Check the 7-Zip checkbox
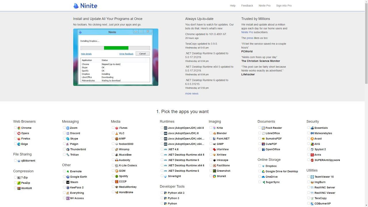Screen dimensions: 368x207 [x=15, y=177]
